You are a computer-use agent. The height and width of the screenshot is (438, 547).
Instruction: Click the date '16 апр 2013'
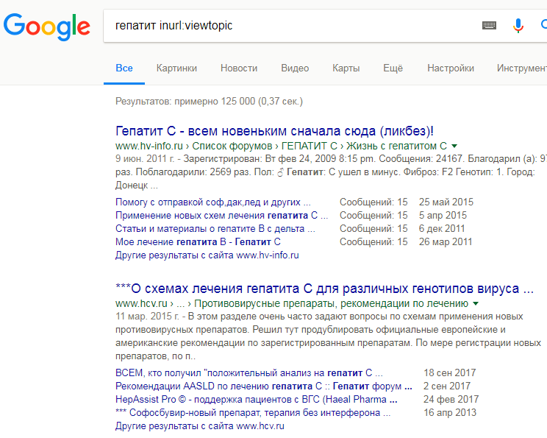[450, 413]
